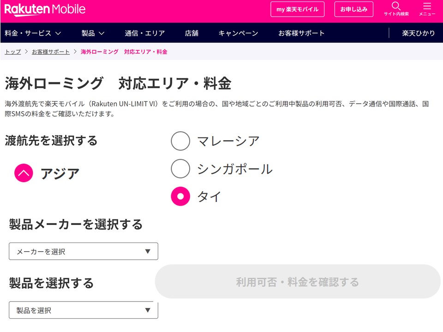Click the お申し込み button
Viewport: 443px width, 332px height.
click(x=354, y=9)
